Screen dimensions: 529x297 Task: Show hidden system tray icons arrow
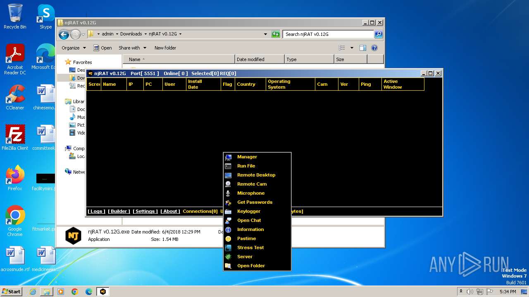[461, 292]
